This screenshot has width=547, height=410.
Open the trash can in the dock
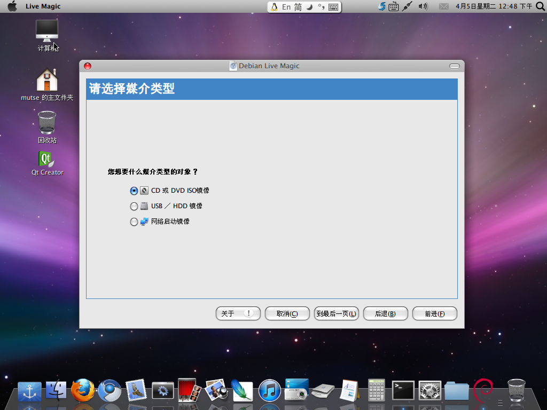tap(517, 390)
